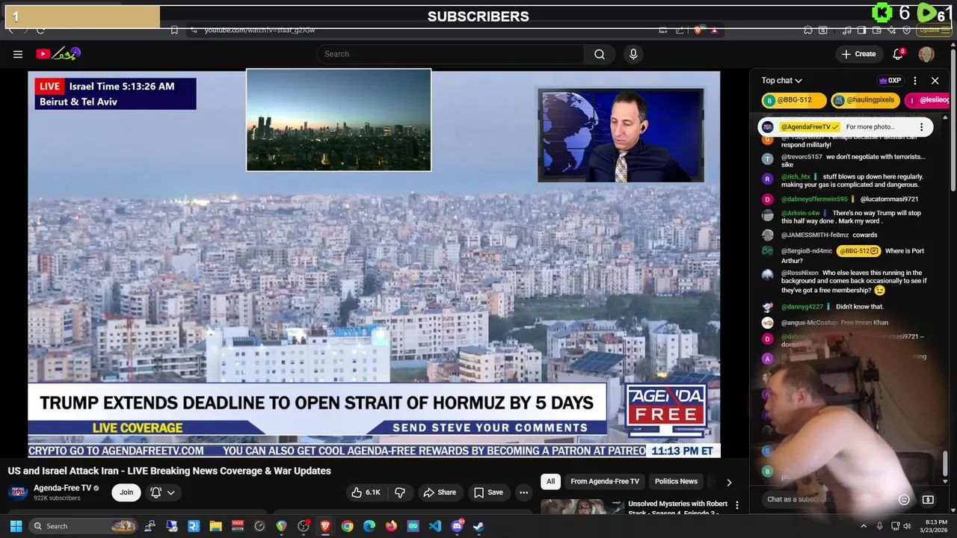Open Visual Studio Code from taskbar
957x538 pixels.
pos(435,526)
